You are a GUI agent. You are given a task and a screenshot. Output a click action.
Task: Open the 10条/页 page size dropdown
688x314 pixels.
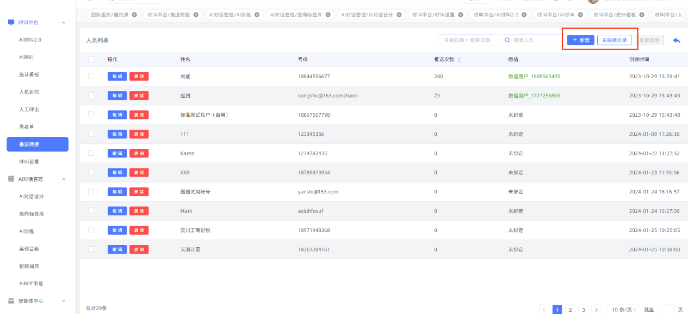(623, 310)
